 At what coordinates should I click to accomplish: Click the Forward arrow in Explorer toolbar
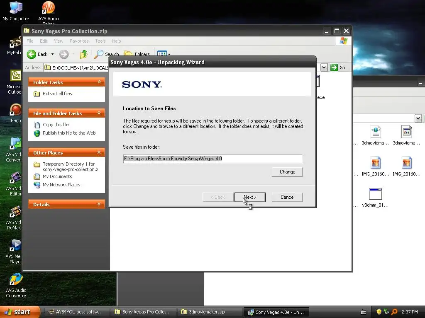click(x=64, y=54)
